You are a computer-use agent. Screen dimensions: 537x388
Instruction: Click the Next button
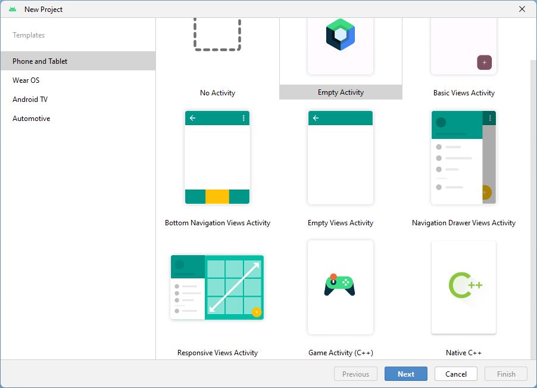pyautogui.click(x=406, y=374)
